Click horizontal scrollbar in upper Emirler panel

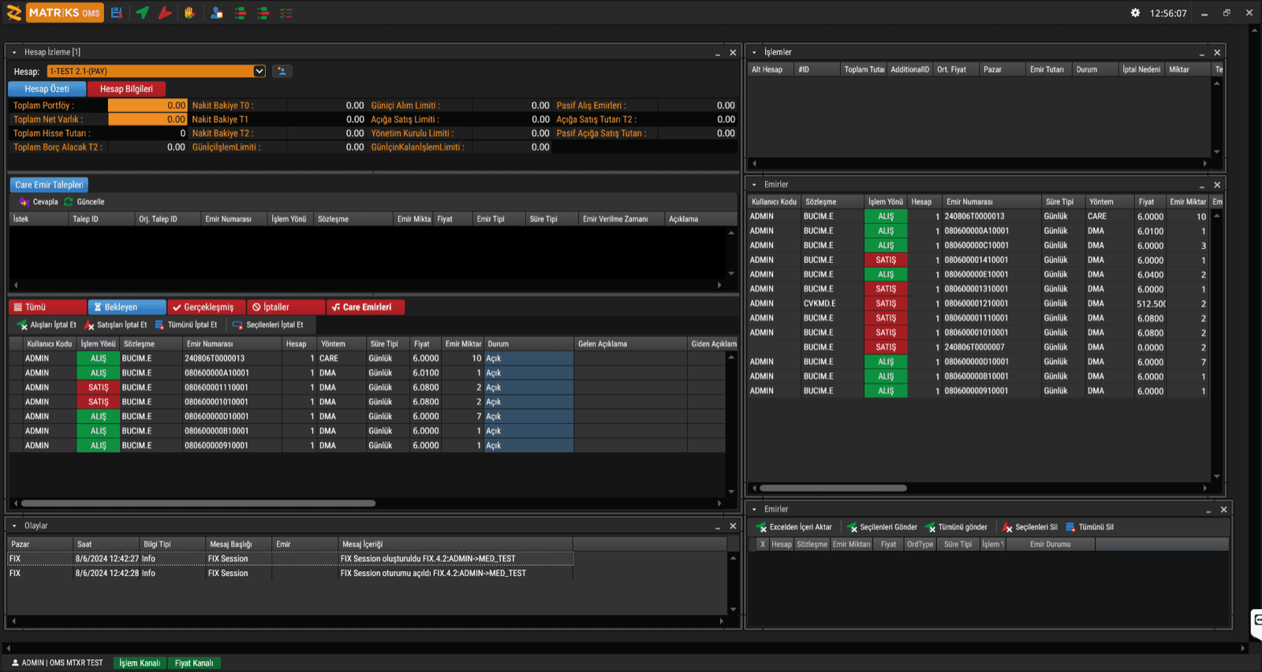[833, 488]
